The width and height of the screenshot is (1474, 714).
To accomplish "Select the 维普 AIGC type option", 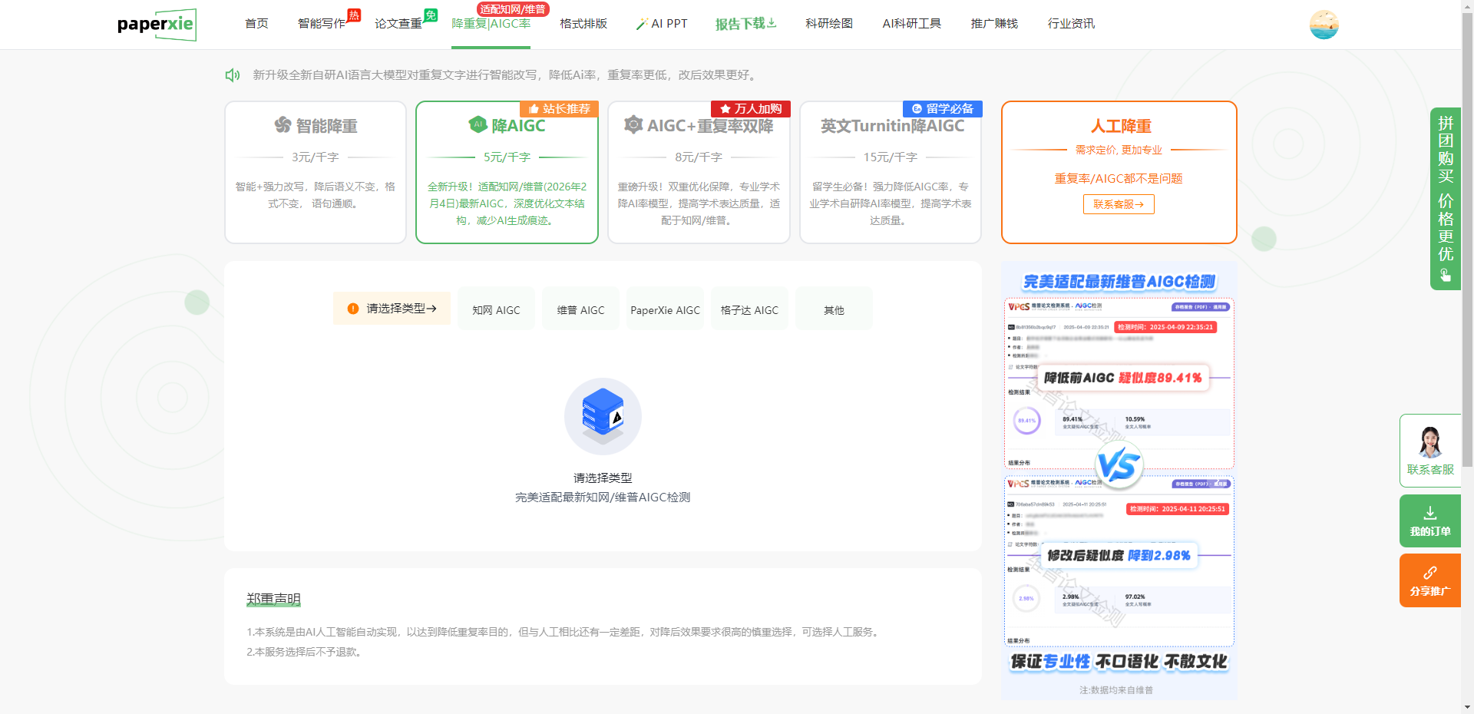I will pyautogui.click(x=580, y=309).
